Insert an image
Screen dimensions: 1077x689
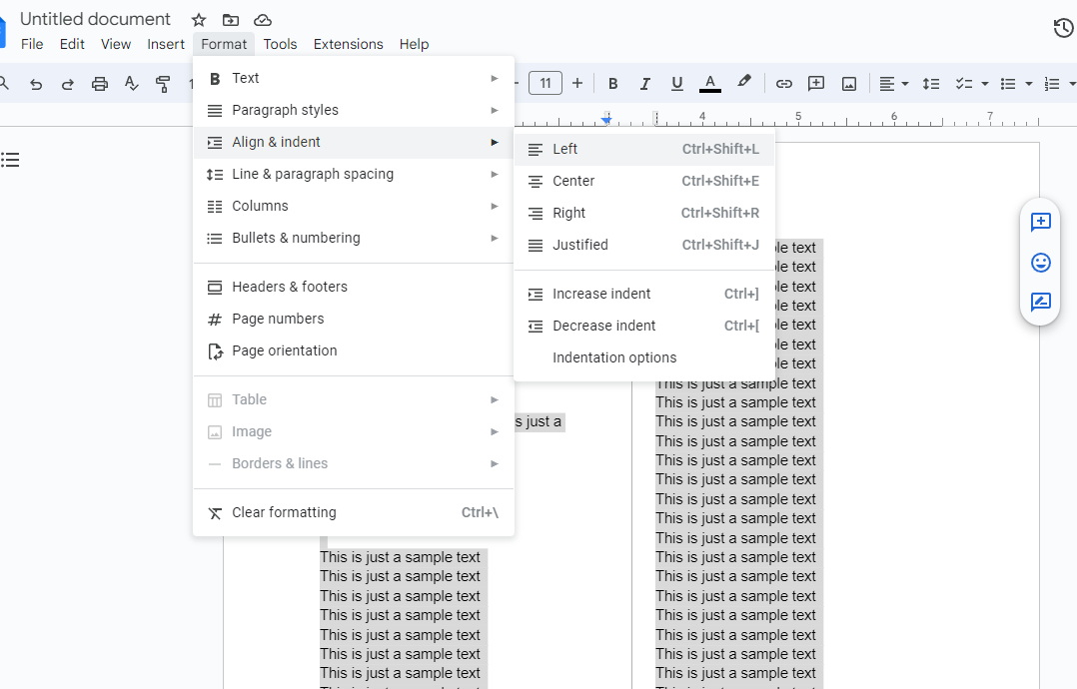click(x=848, y=83)
